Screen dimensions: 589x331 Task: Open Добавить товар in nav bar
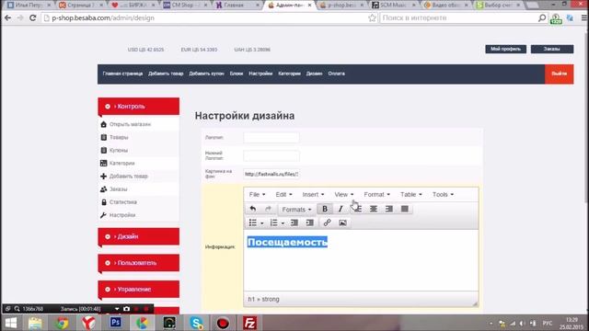(x=166, y=74)
